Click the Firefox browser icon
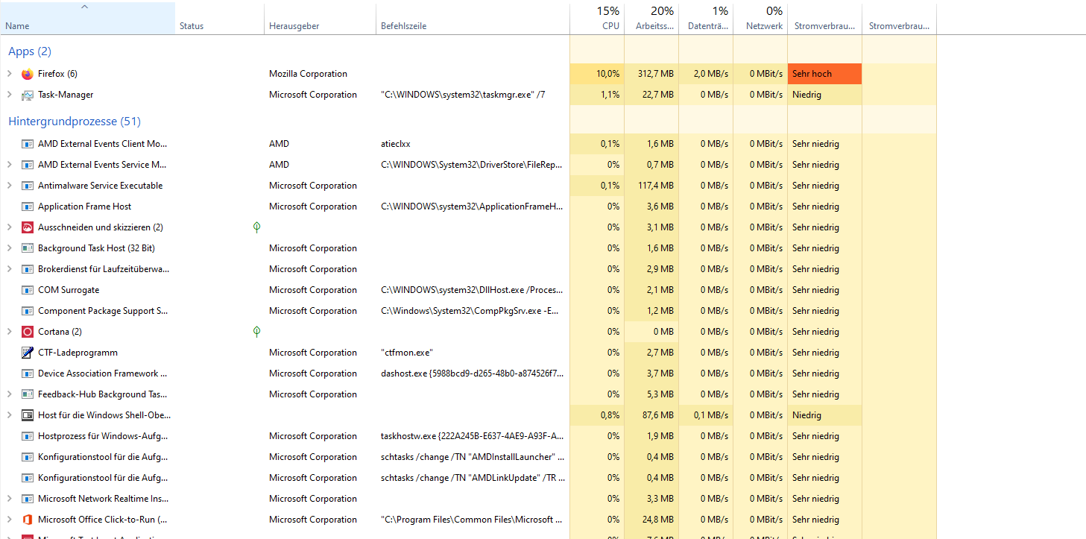Screen dimensions: 1086x539 (x=28, y=74)
